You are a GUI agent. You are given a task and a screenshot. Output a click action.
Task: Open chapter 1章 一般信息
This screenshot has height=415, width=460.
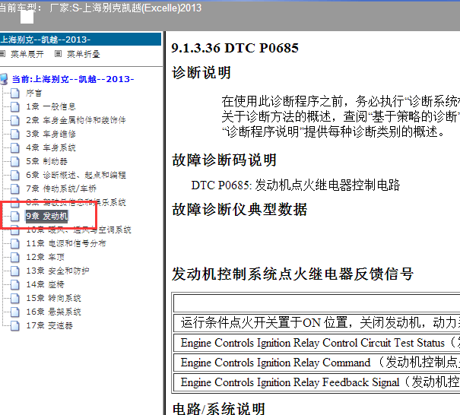coord(51,106)
